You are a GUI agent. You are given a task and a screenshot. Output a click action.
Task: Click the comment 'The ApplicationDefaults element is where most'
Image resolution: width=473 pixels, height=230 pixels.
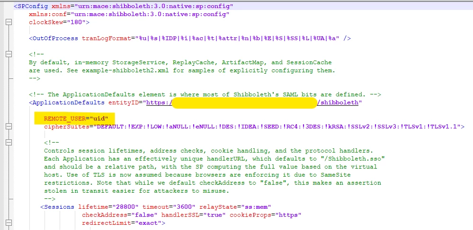(205, 94)
